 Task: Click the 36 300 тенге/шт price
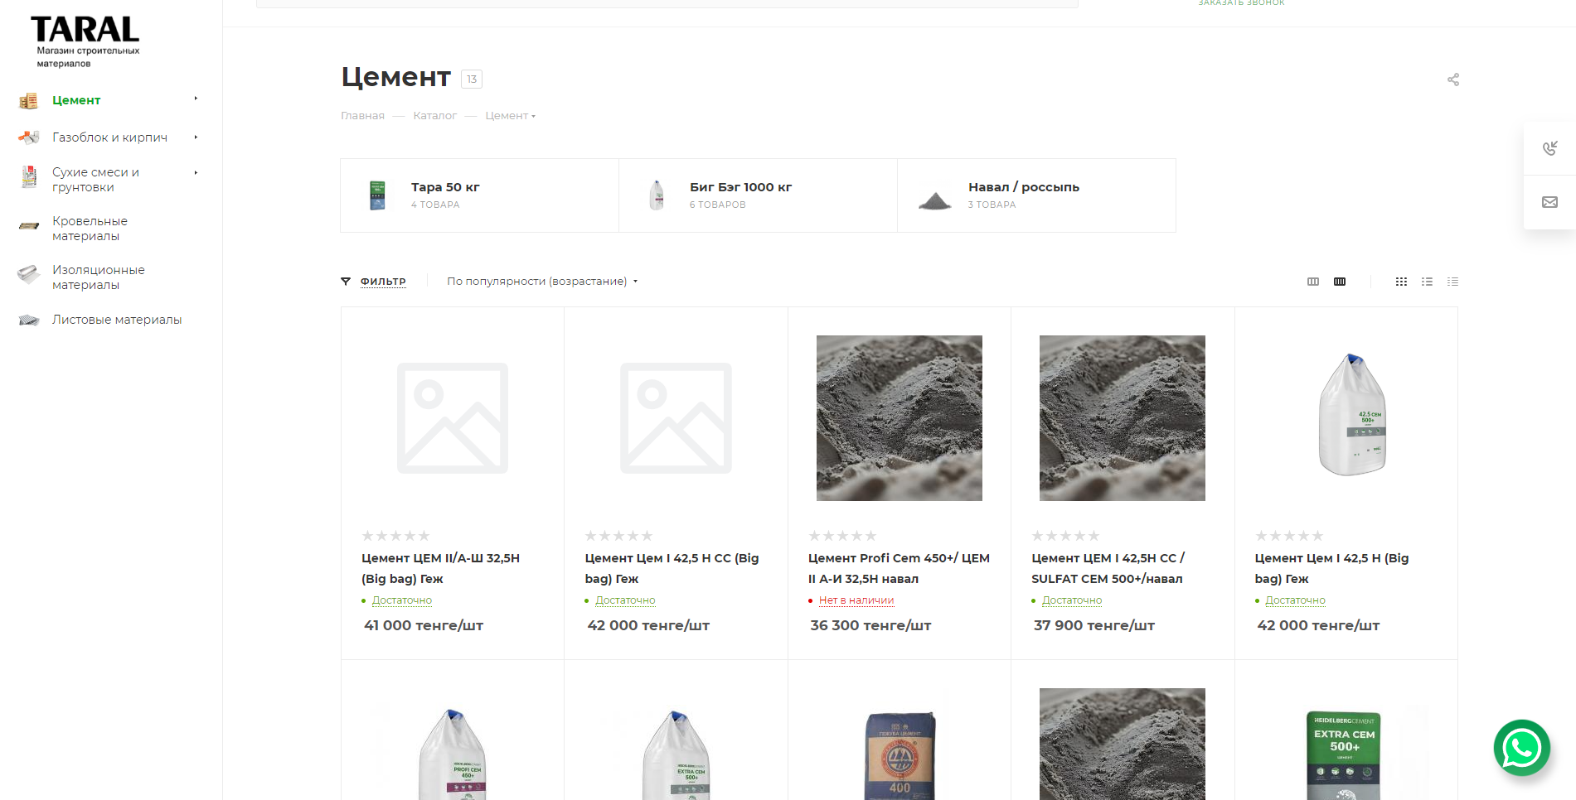tap(870, 625)
